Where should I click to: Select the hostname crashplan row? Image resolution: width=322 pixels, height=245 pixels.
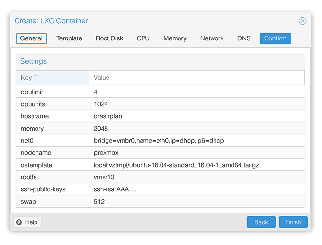(x=161, y=116)
